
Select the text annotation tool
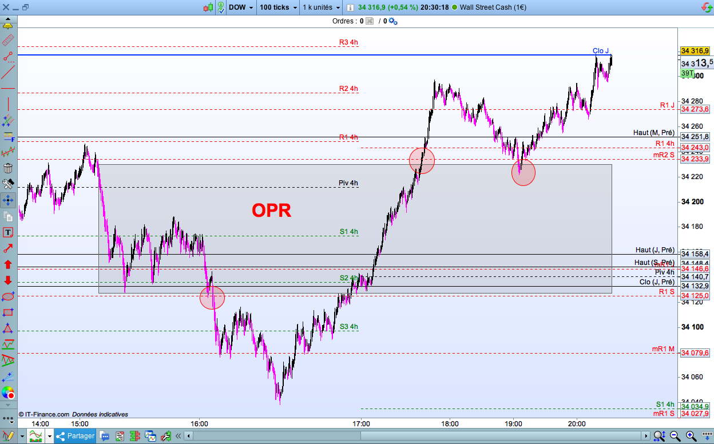(8, 232)
